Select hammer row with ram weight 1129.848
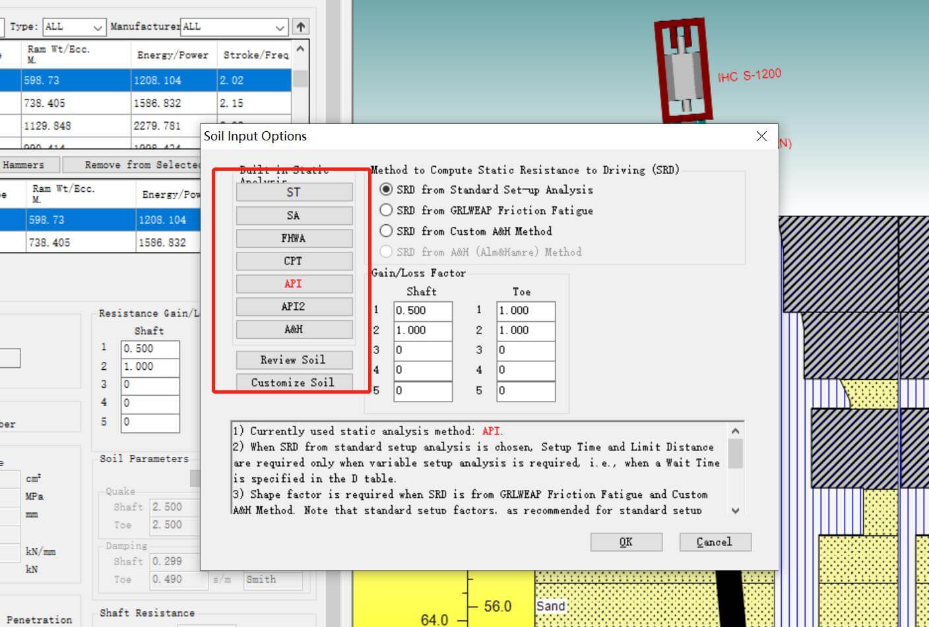929x627 pixels. [145, 126]
